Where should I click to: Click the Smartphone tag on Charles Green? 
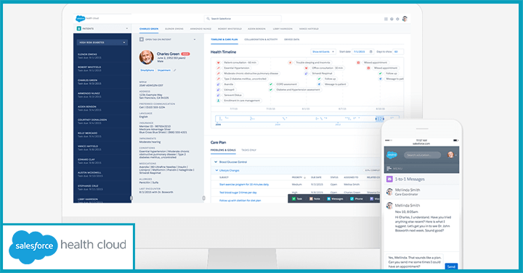click(147, 70)
